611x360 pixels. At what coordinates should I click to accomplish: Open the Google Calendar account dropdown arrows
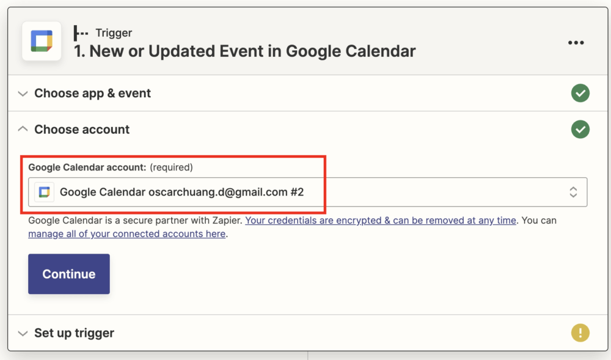click(x=573, y=192)
